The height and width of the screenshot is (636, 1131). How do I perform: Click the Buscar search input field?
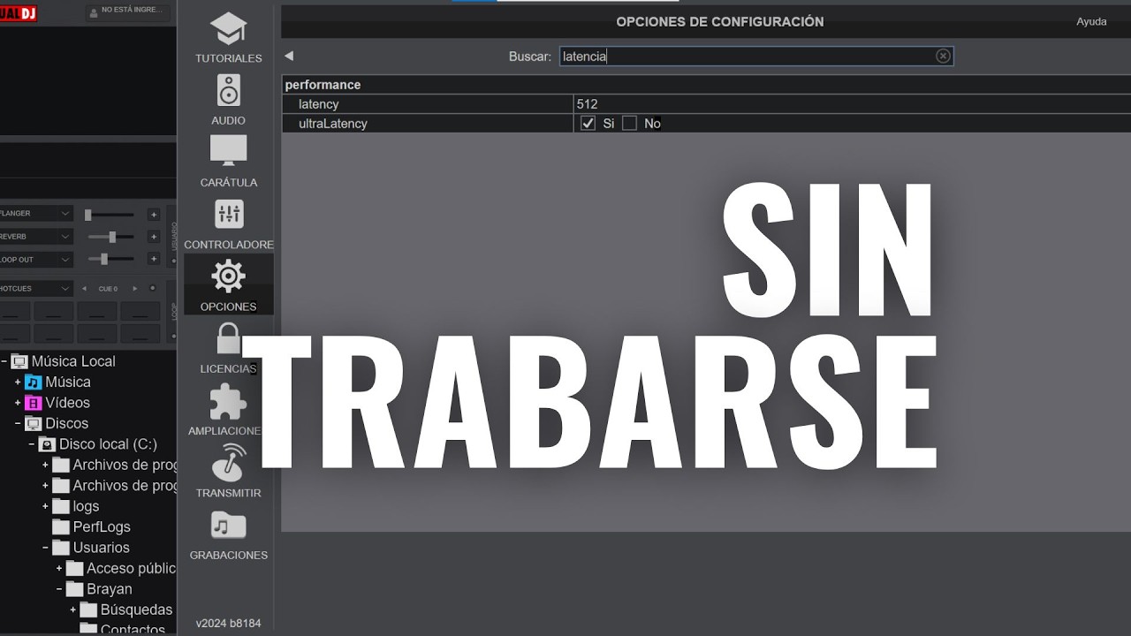(x=756, y=56)
